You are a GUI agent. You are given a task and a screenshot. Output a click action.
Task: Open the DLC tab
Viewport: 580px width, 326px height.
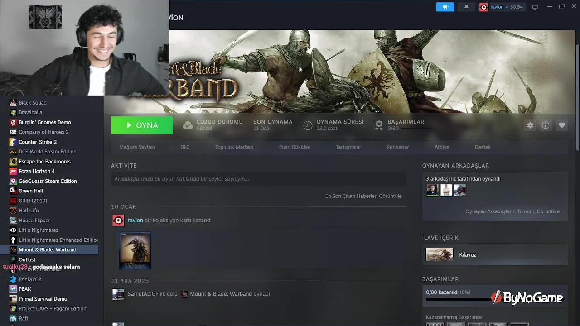click(185, 147)
